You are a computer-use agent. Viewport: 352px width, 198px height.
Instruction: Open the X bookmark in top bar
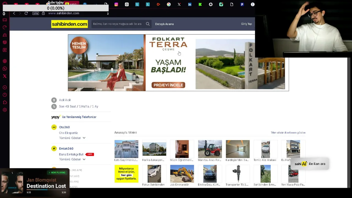(x=179, y=4)
